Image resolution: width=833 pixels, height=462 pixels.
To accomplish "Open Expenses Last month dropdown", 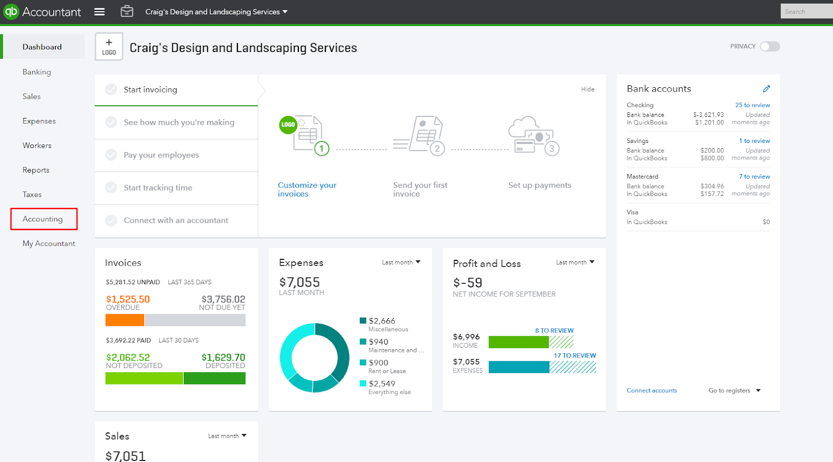I will click(401, 262).
